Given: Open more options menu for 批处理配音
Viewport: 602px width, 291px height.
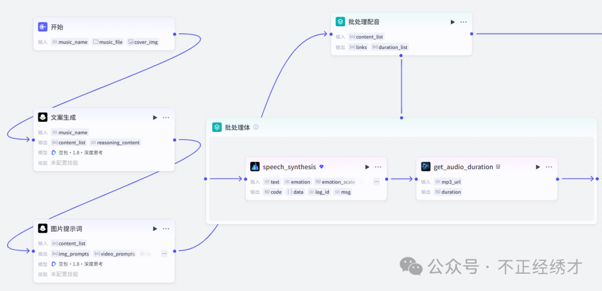Looking at the screenshot, I should pos(464,22).
